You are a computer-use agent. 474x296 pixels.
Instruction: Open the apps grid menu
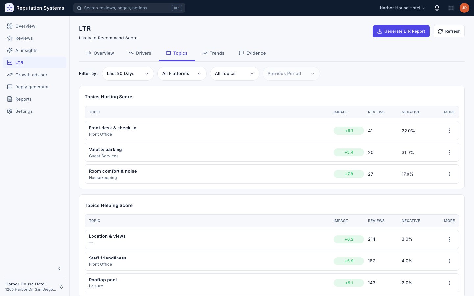451,8
